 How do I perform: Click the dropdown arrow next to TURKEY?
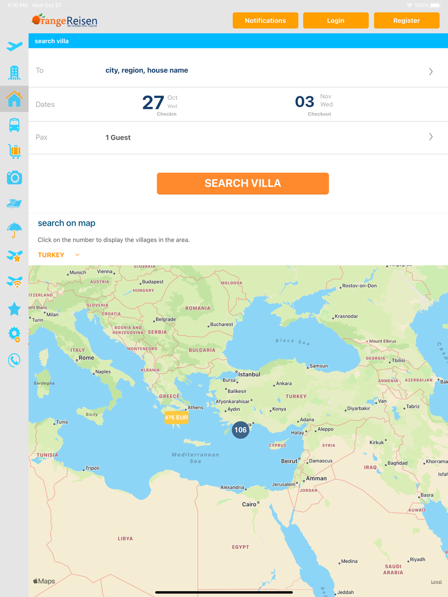(x=78, y=255)
